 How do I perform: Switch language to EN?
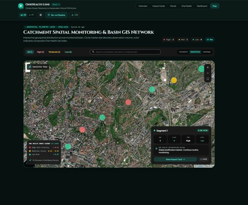tap(23, 15)
